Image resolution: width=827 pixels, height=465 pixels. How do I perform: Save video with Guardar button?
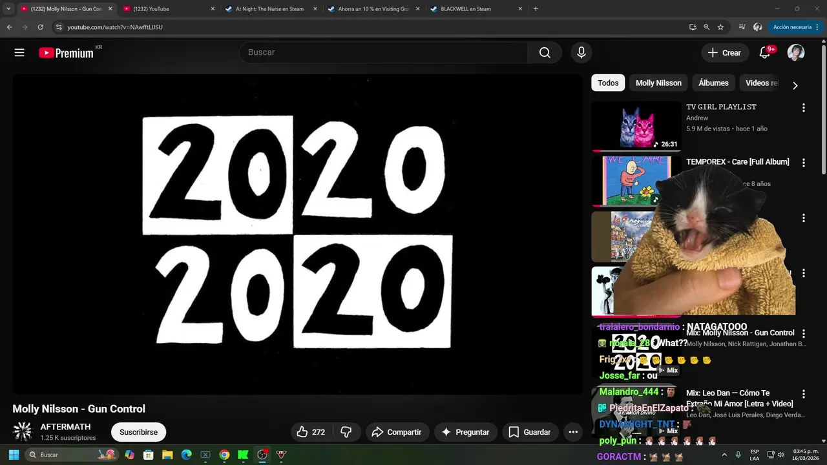coord(529,432)
